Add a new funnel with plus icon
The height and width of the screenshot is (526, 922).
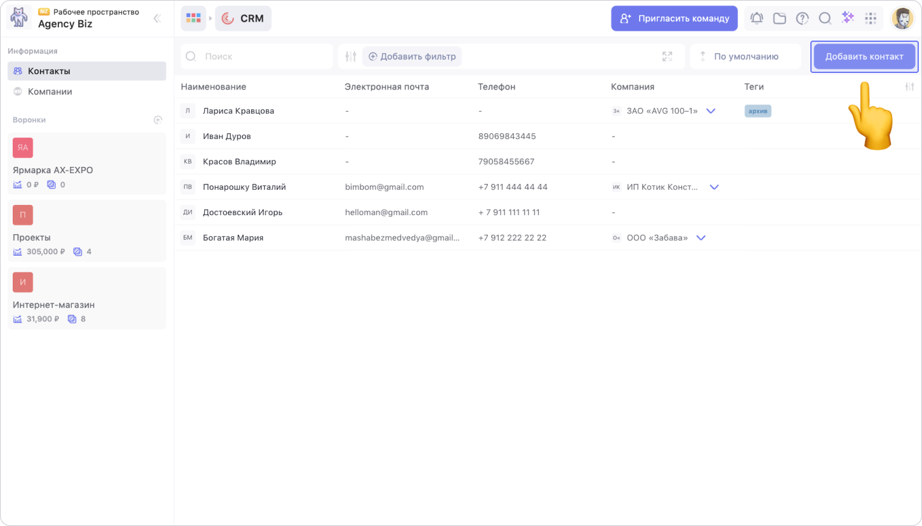158,120
